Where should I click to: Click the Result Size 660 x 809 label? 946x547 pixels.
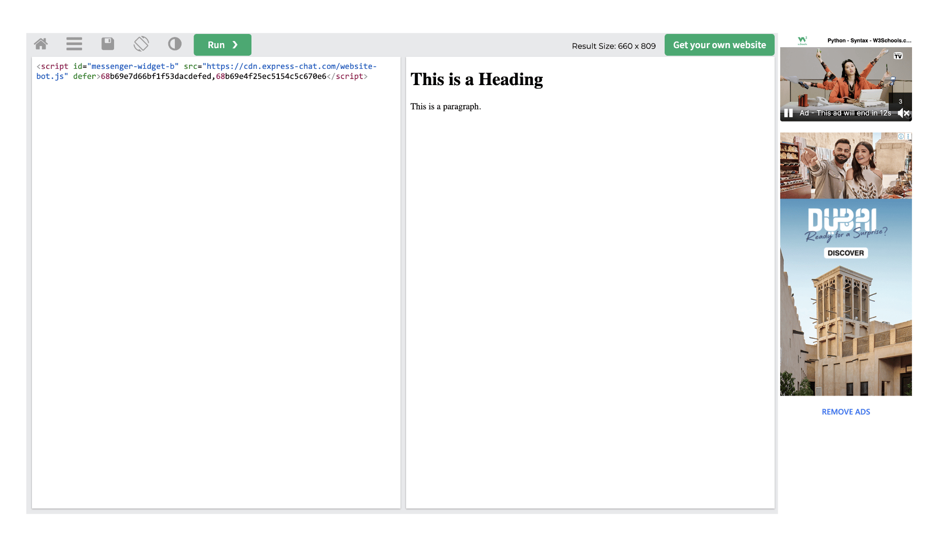tap(613, 46)
